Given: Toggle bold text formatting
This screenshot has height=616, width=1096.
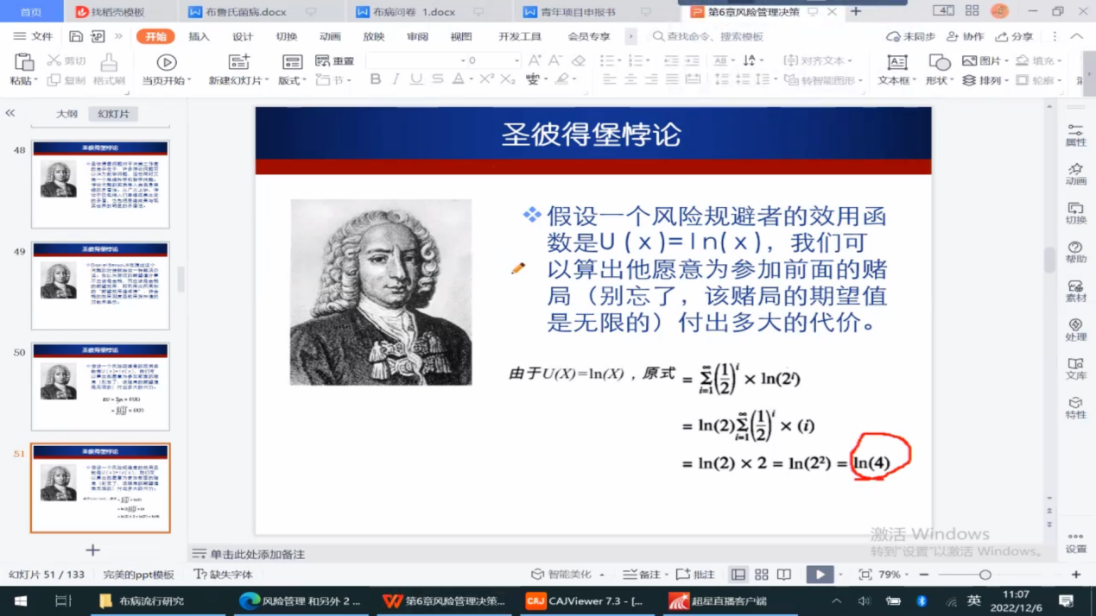Looking at the screenshot, I should [375, 79].
